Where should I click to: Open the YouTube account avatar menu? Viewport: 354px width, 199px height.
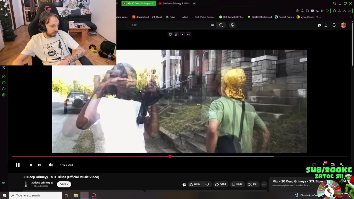[x=343, y=25]
